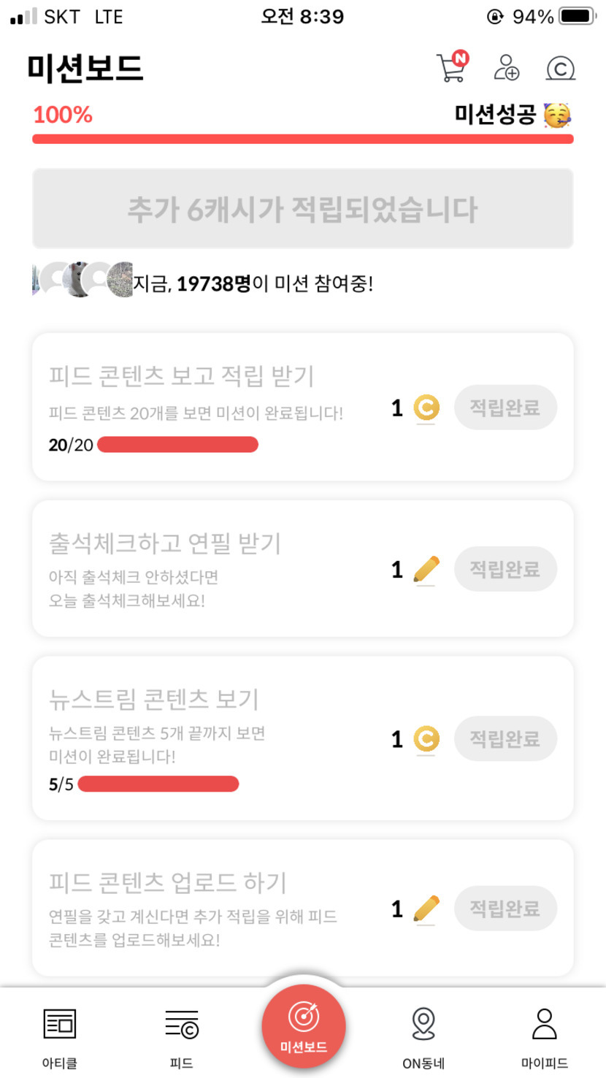Tap the party face emoji beside 미션성공
This screenshot has width=606, height=1078.
pos(557,115)
